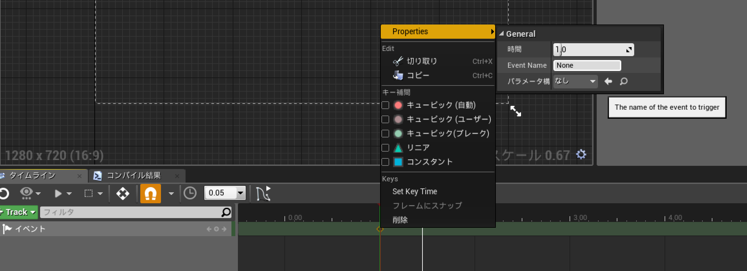The width and height of the screenshot is (747, 271).
Task: Check the コンスタント interpolation checkbox
Action: 385,162
